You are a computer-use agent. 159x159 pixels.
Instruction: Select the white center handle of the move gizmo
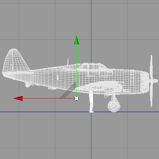pyautogui.click(x=76, y=99)
